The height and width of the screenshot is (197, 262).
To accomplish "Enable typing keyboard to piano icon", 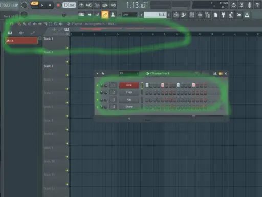I will pos(81,15).
